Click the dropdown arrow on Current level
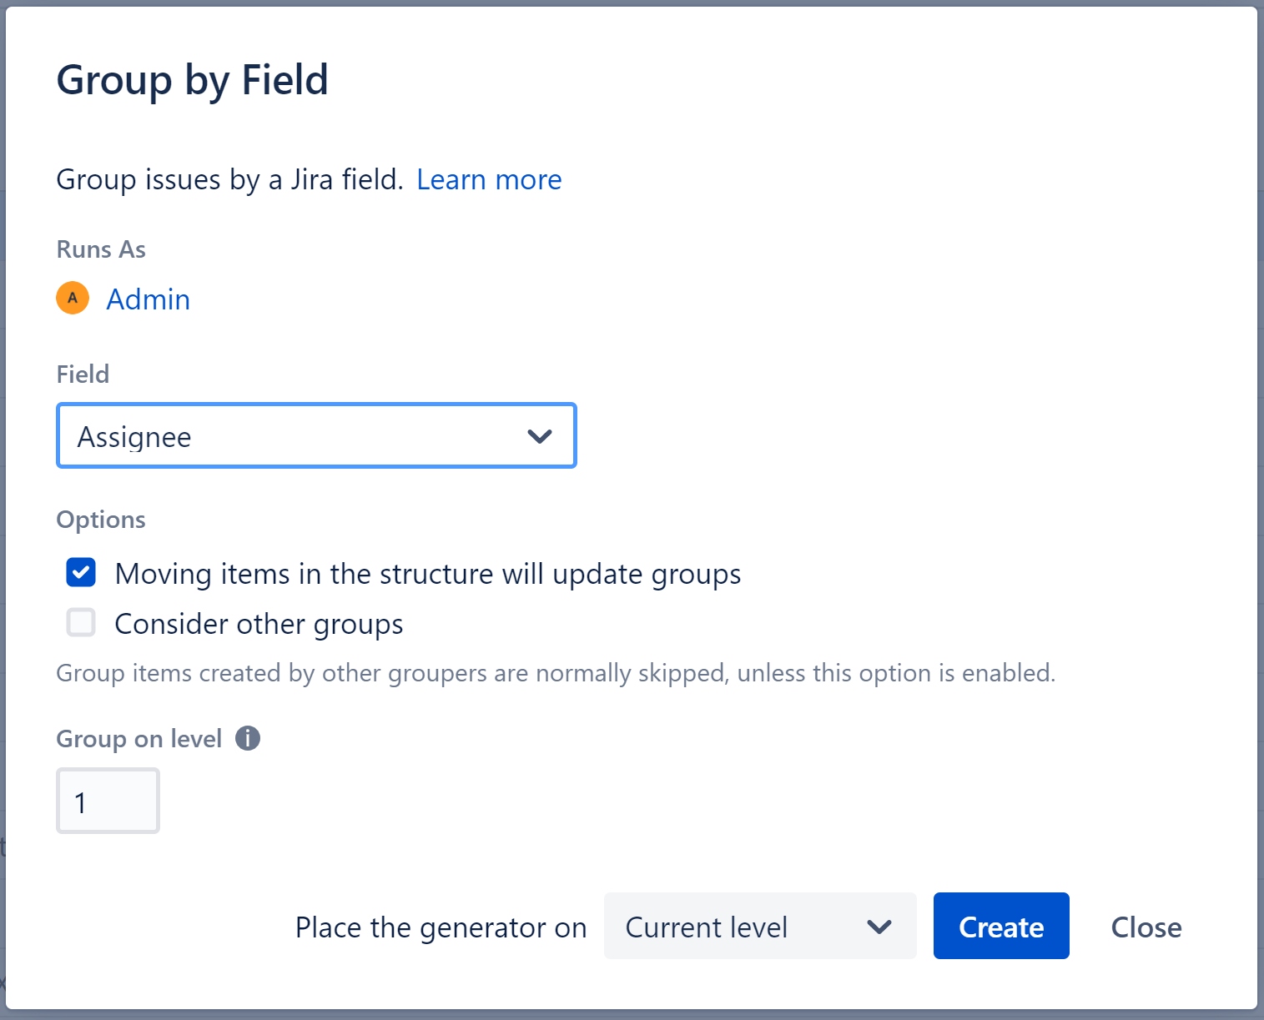 pyautogui.click(x=879, y=926)
